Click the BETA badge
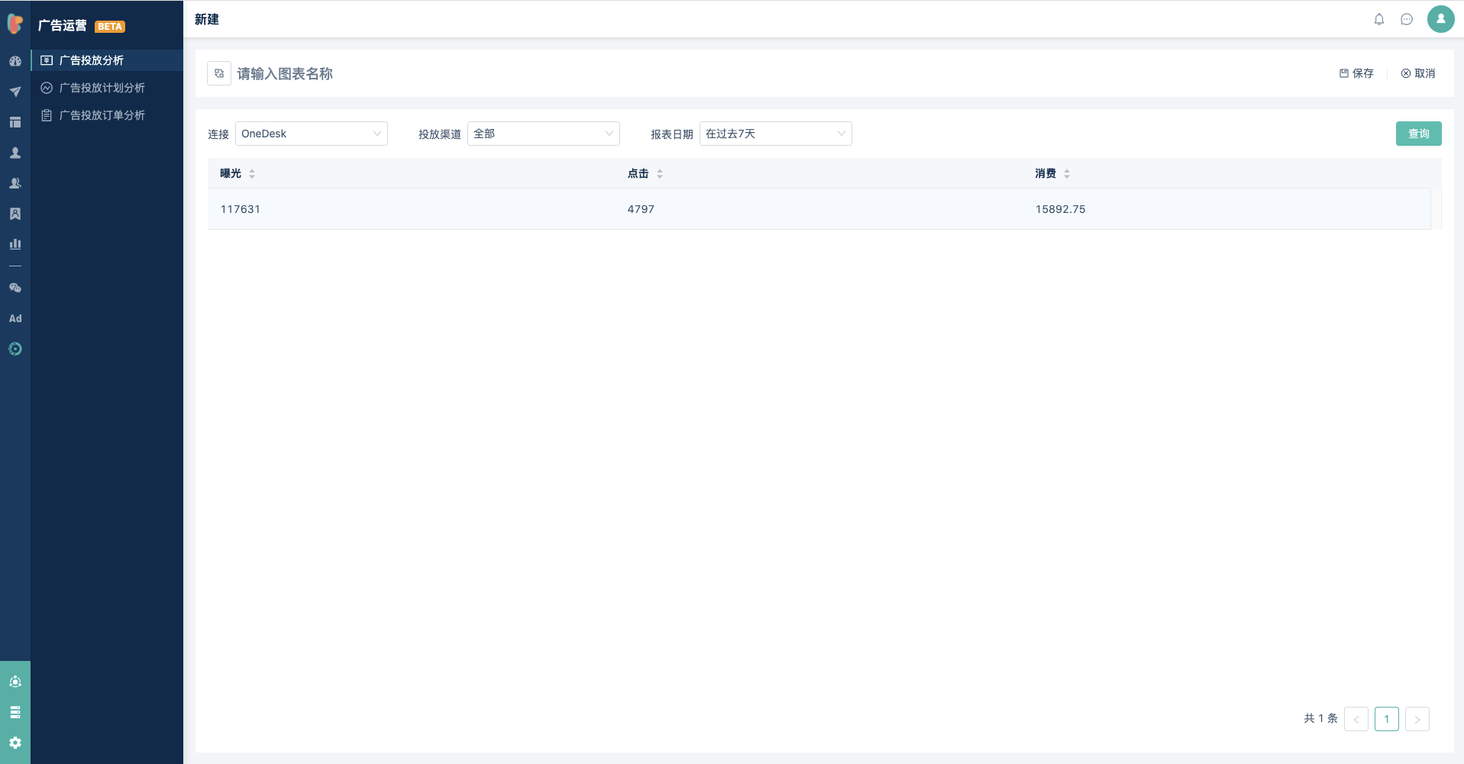This screenshot has width=1464, height=764. [x=110, y=26]
